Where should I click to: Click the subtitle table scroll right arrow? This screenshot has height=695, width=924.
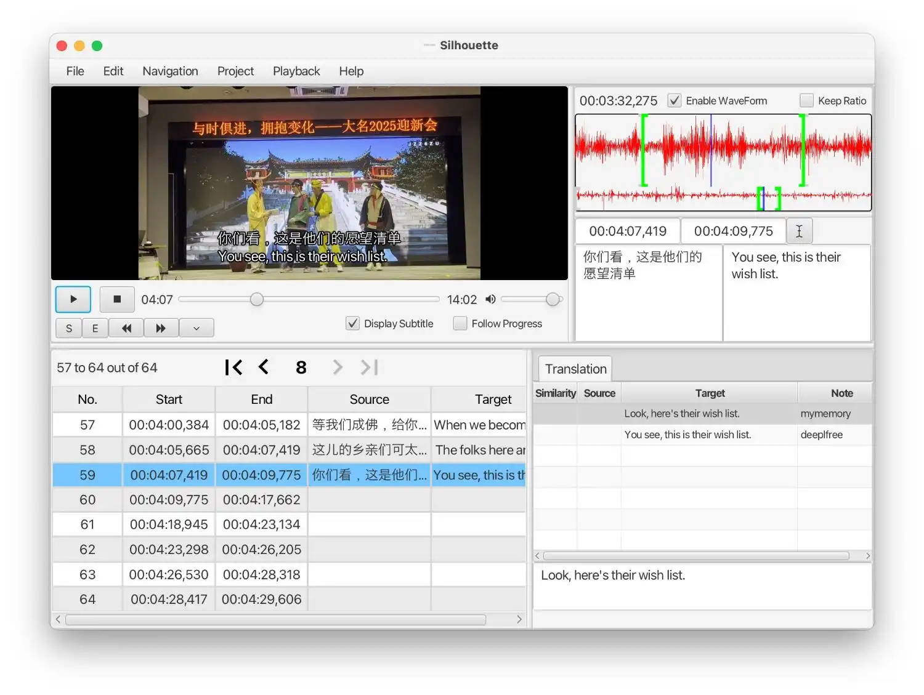tap(519, 619)
